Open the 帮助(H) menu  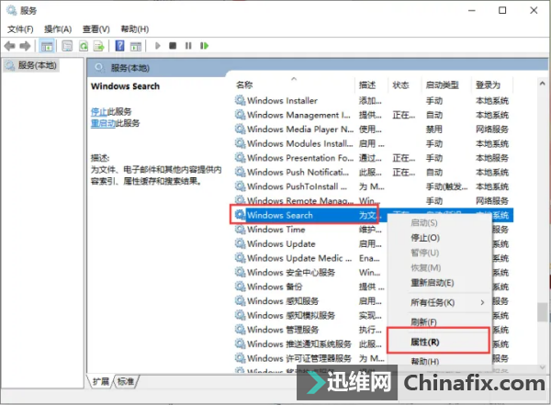pos(135,28)
